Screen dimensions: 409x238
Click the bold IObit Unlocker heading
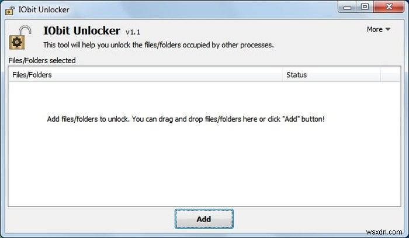tap(82, 31)
